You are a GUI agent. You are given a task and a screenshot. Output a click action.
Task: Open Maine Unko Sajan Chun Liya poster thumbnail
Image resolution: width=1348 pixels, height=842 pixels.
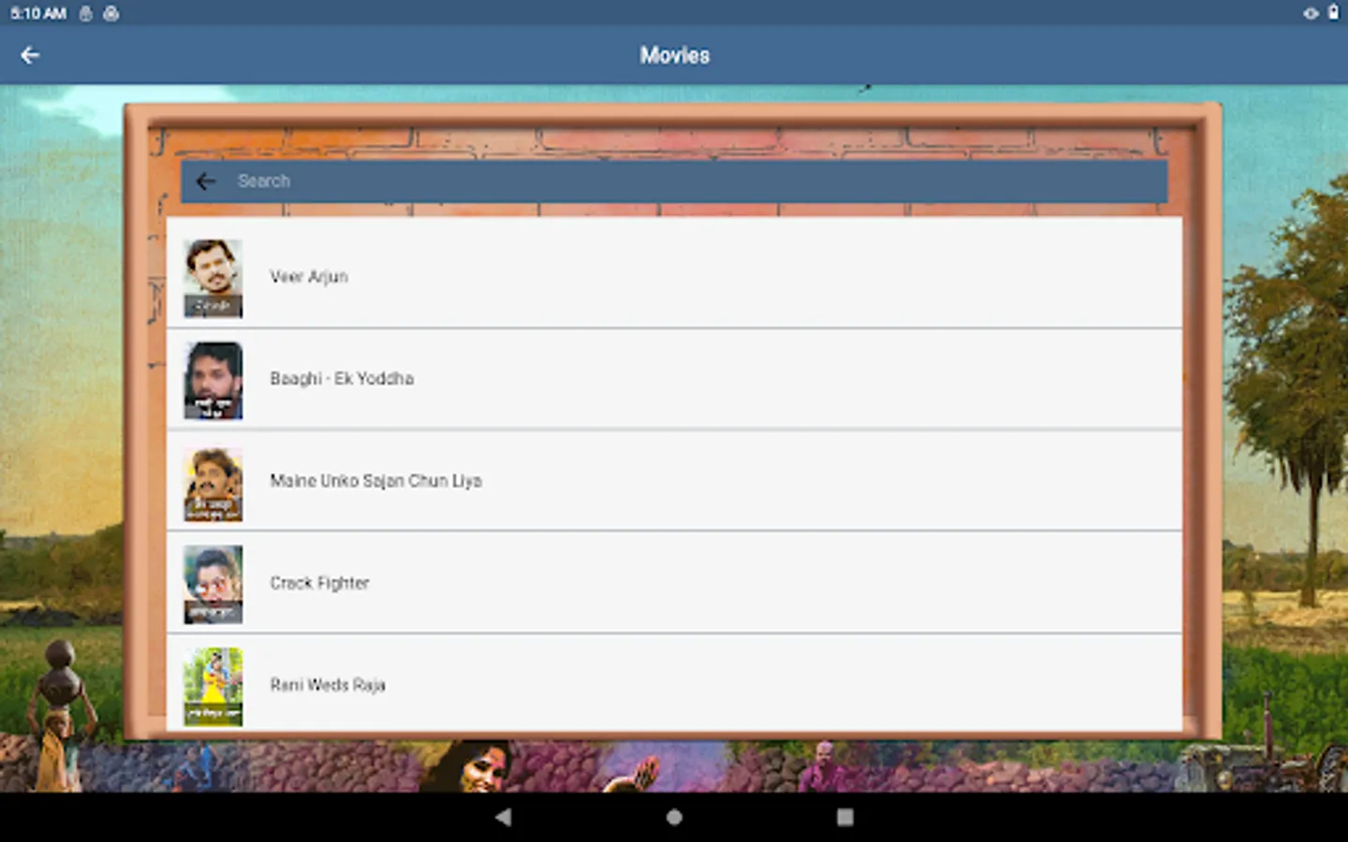(213, 482)
